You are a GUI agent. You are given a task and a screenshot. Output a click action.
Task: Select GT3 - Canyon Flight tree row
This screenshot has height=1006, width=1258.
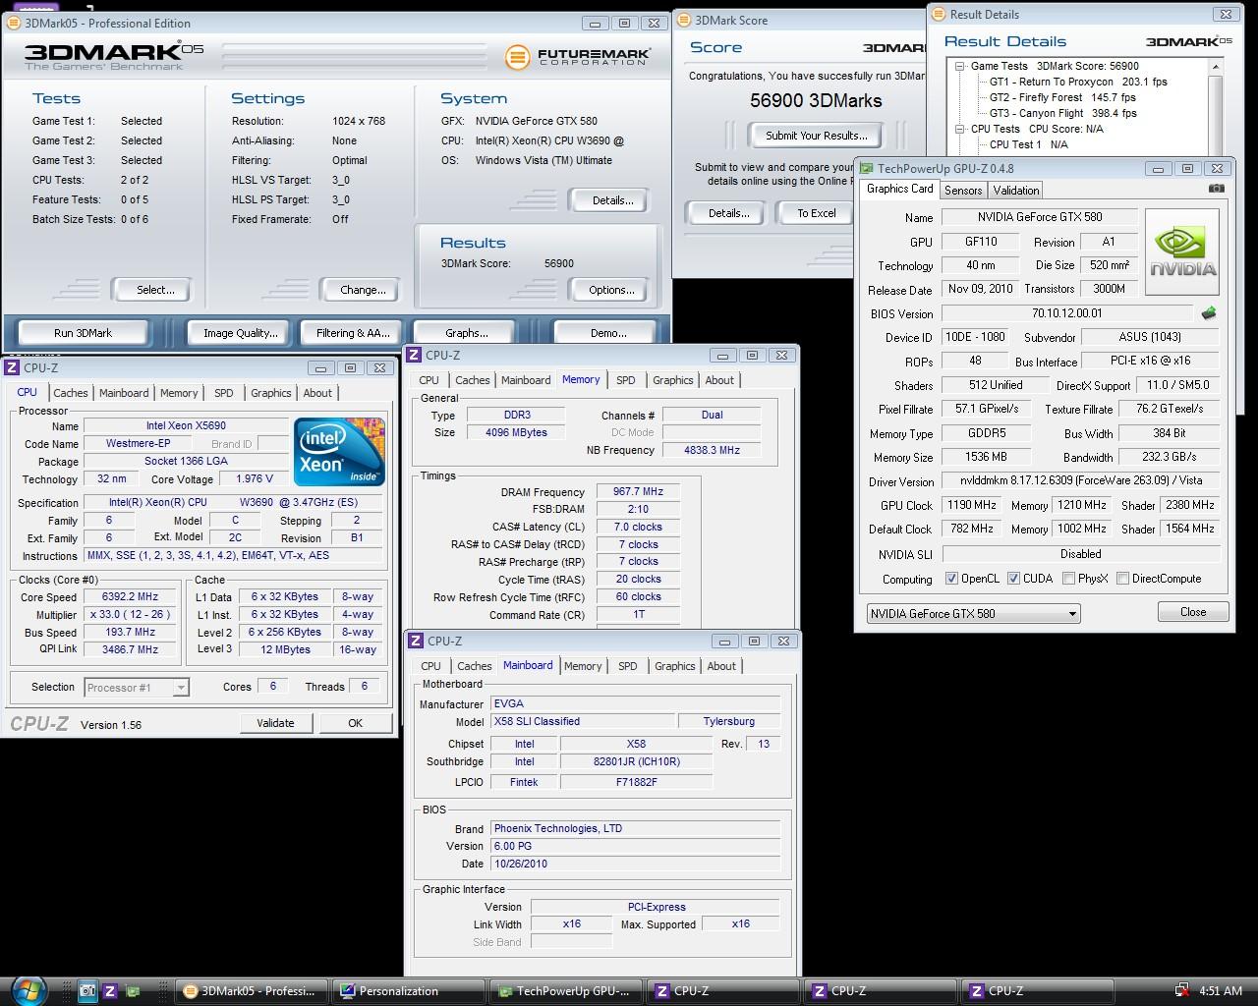coord(1062,113)
